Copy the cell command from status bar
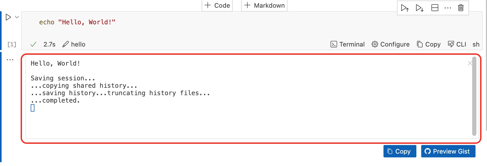 [429, 44]
